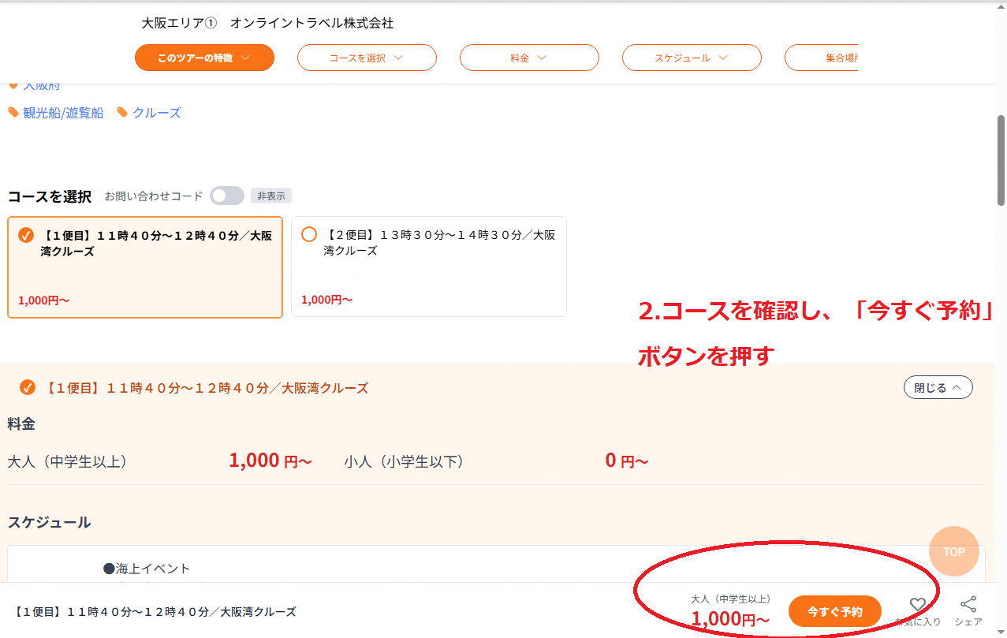Open the クルーズ tag link
Viewport: 1007px width, 638px height.
[157, 113]
